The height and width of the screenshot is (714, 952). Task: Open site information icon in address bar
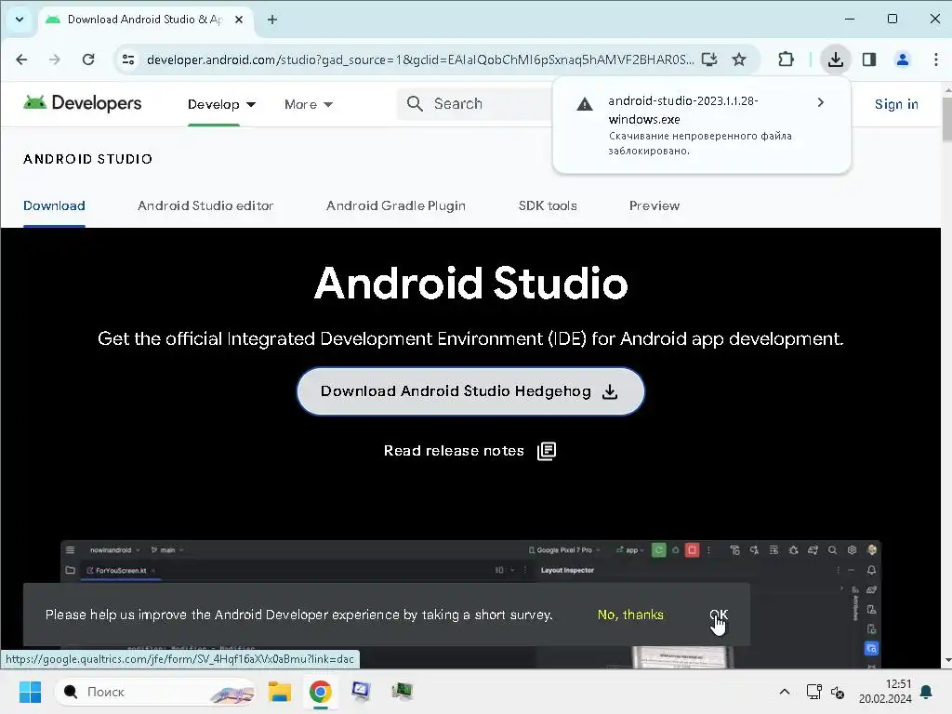click(128, 59)
